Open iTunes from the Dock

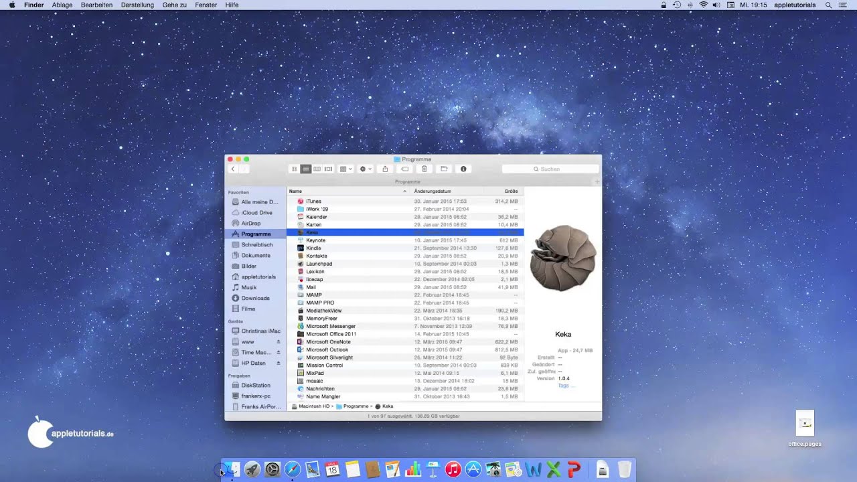point(453,469)
